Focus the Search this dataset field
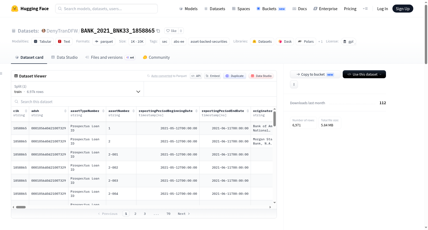The width and height of the screenshot is (428, 230). (144, 102)
